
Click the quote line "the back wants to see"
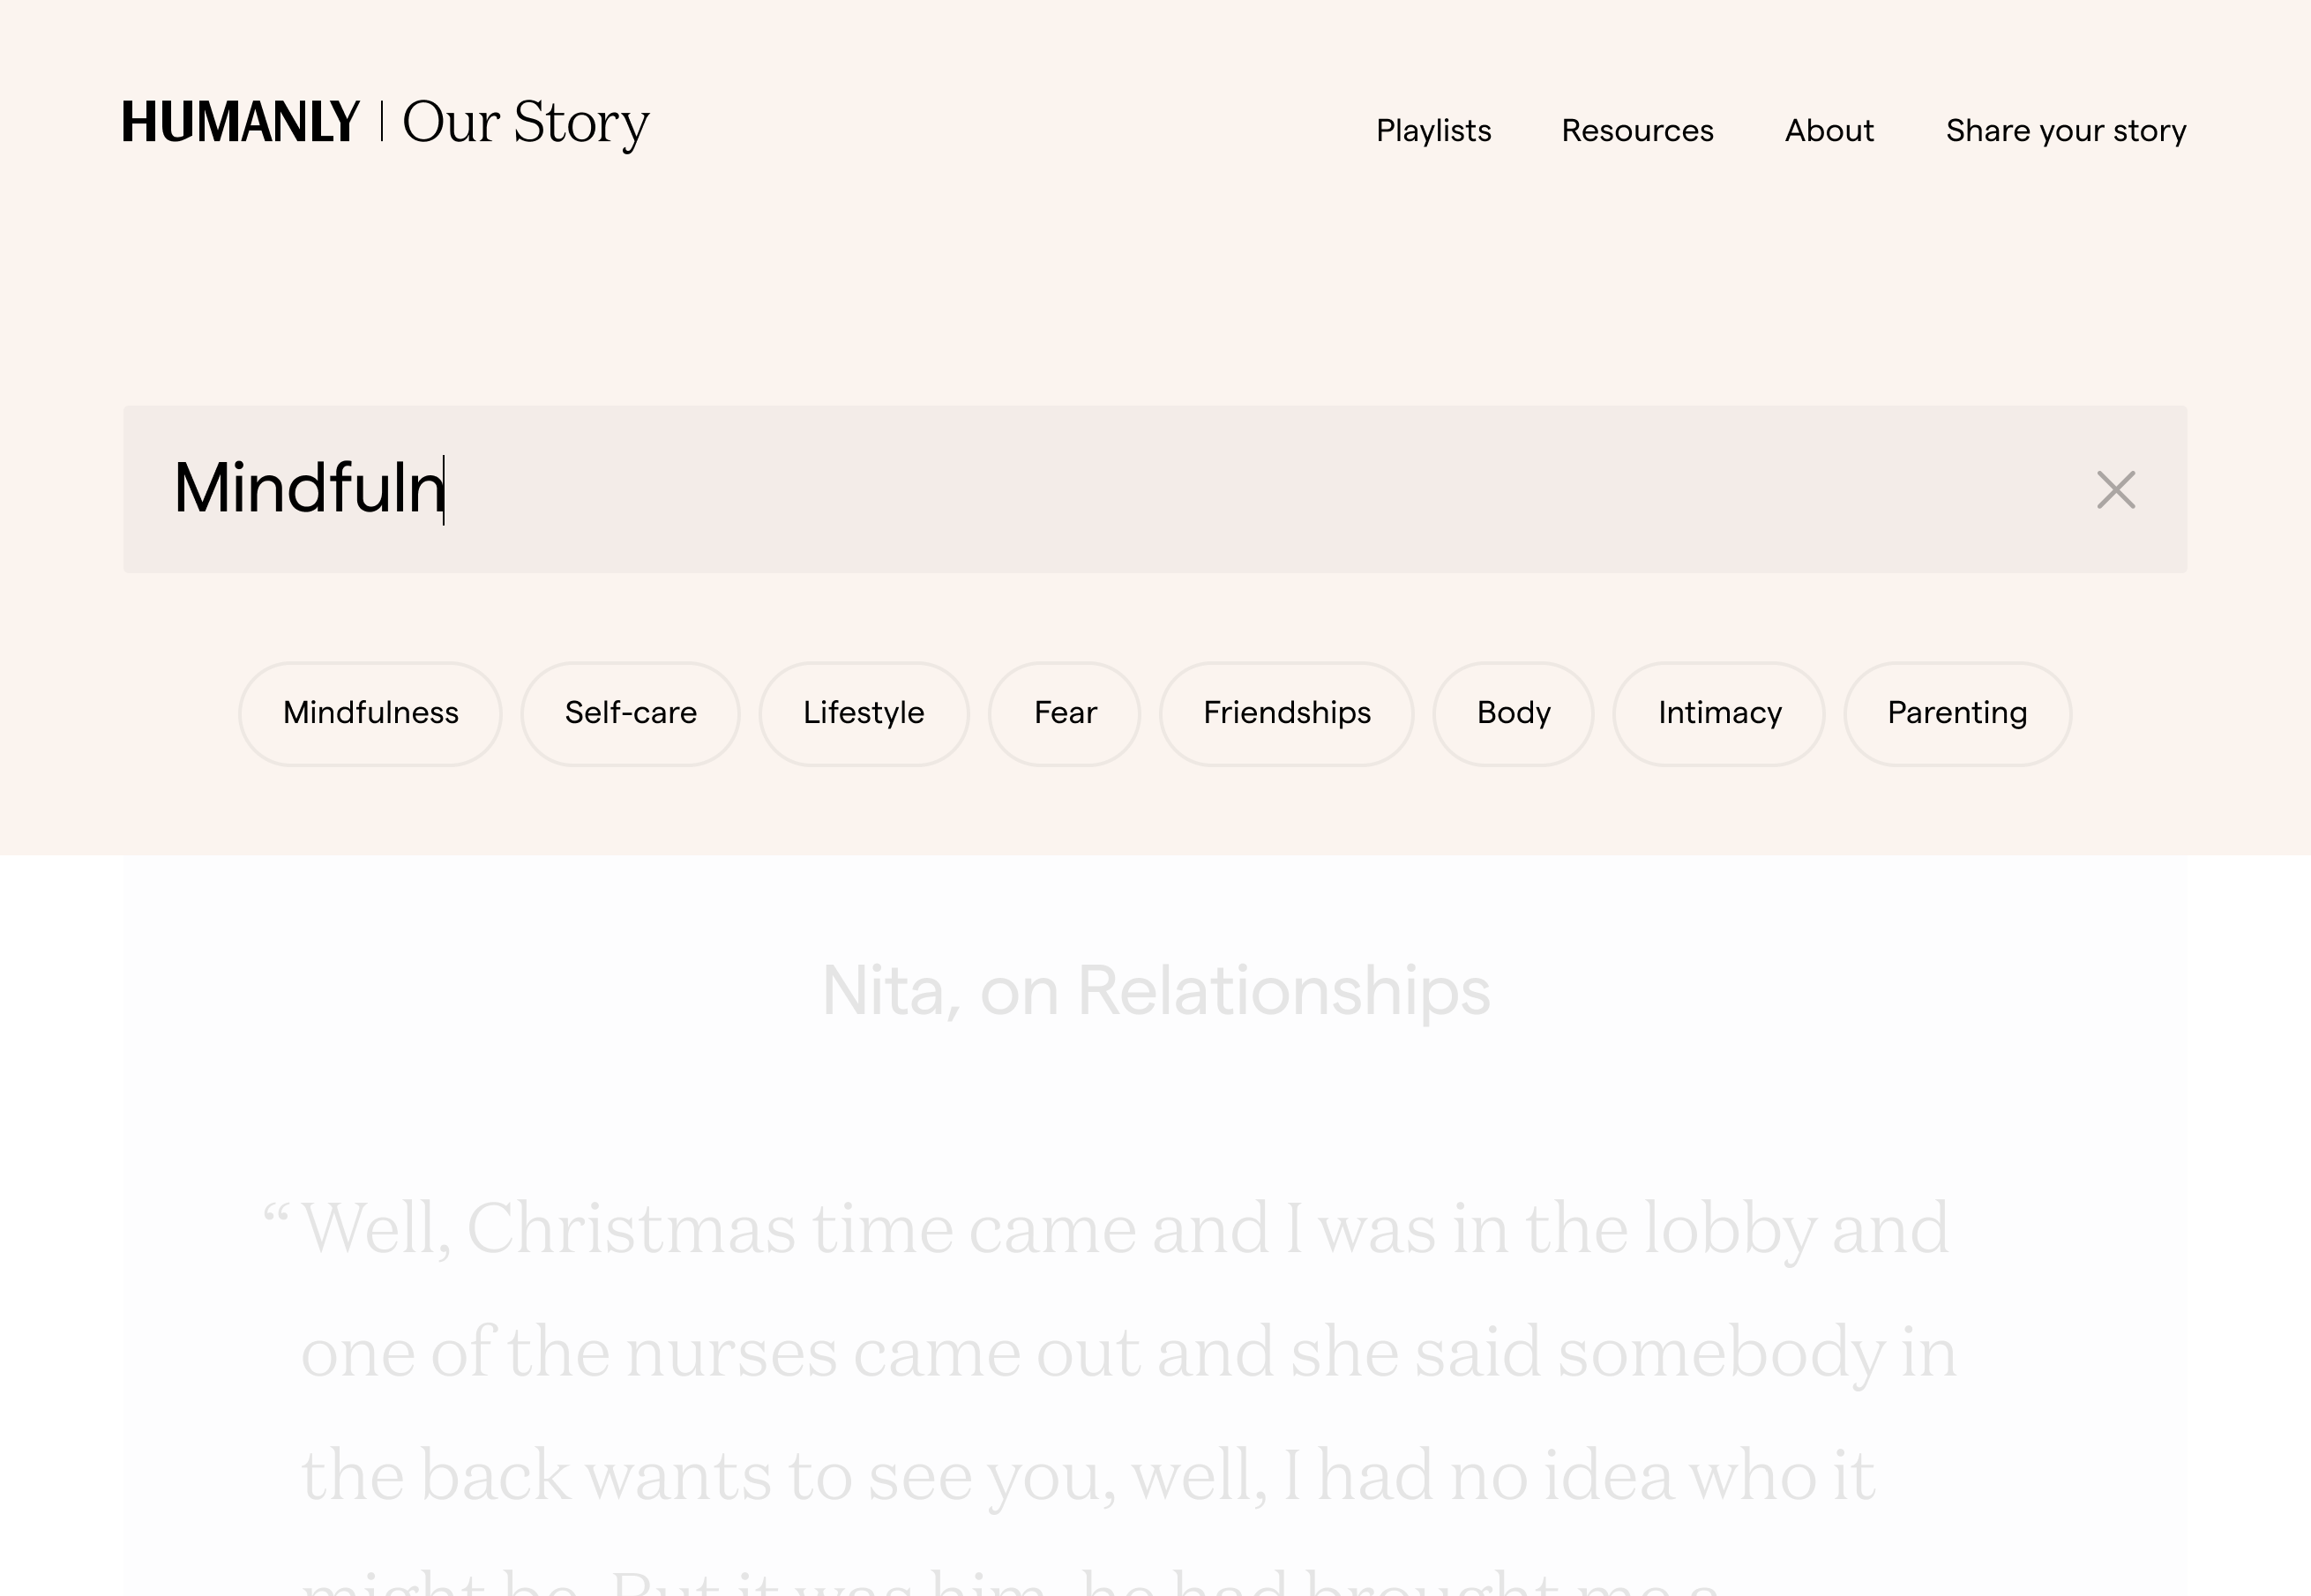[1088, 1476]
